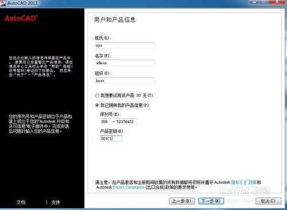This screenshot has width=287, height=210.
Task: Click the 序列号 label text
Action: tap(110, 114)
